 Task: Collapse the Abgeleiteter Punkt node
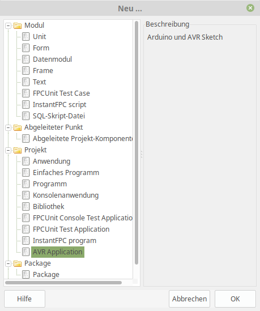(x=8, y=127)
